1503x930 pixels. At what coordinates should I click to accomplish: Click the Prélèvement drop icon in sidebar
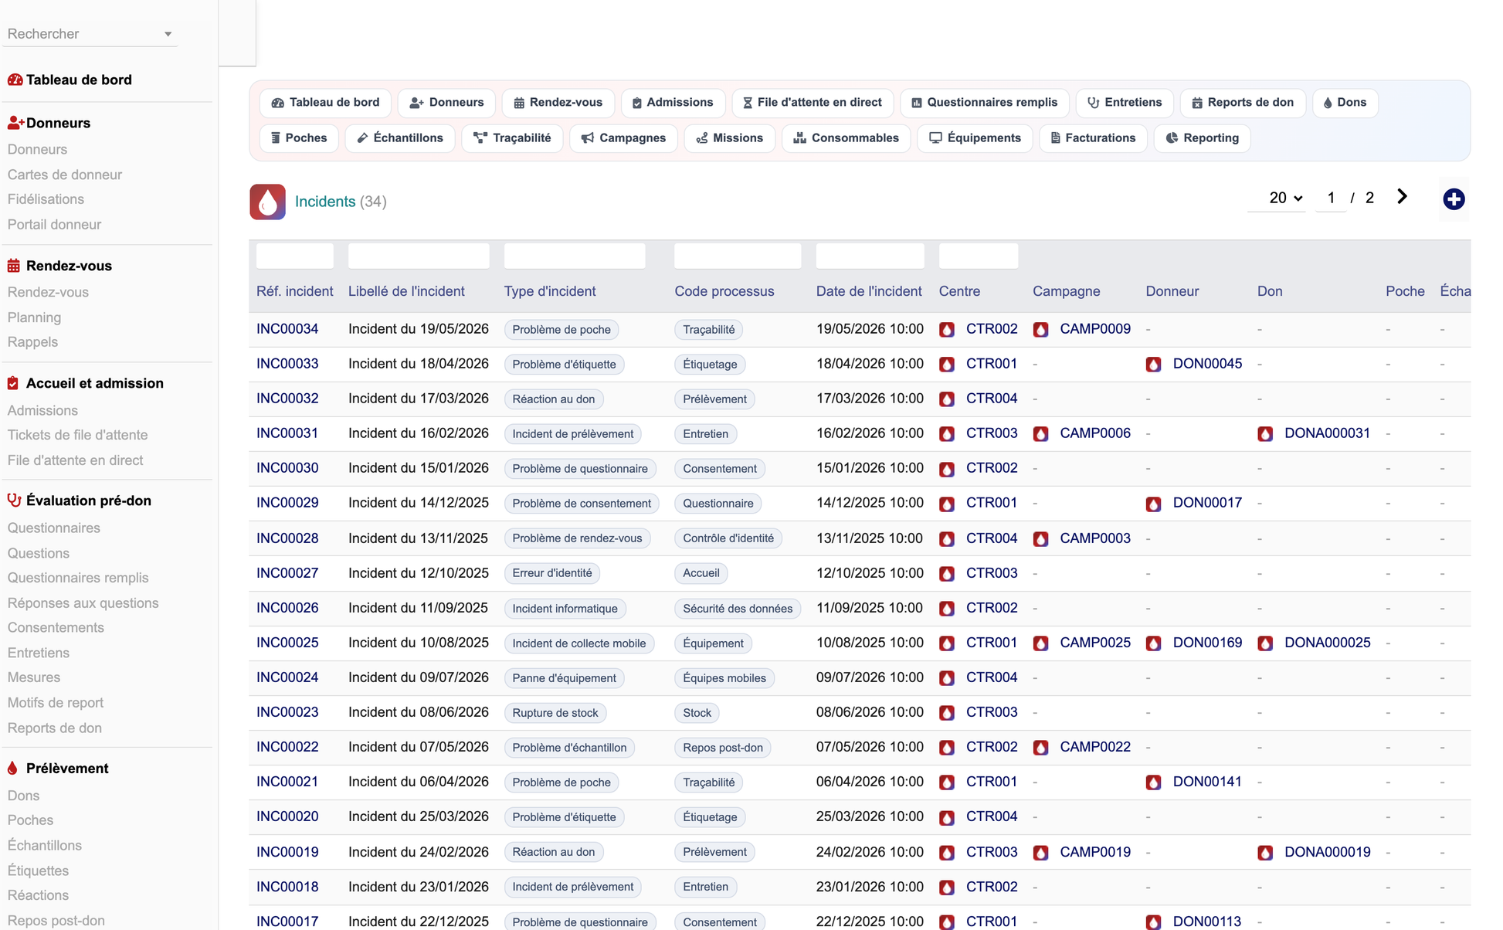[x=12, y=769]
